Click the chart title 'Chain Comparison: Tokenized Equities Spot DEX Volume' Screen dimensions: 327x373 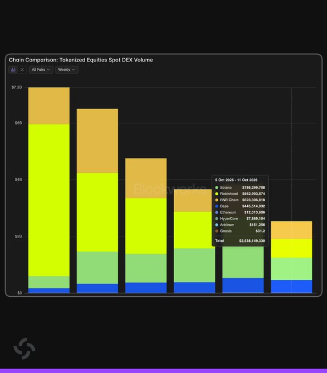[81, 60]
